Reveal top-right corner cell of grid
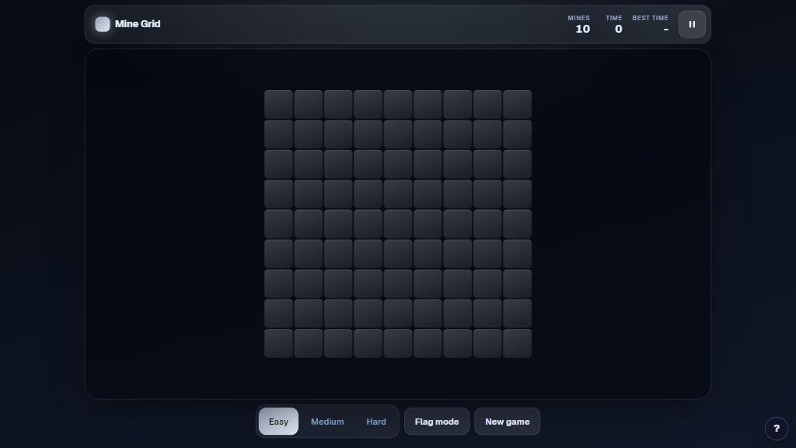This screenshot has height=448, width=796. pyautogui.click(x=517, y=105)
